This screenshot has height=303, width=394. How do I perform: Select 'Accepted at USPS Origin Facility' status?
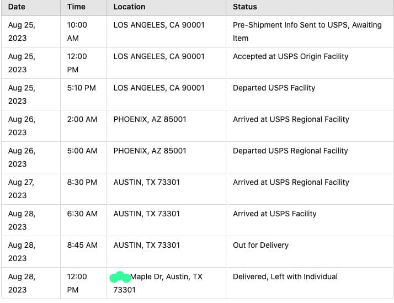point(290,56)
